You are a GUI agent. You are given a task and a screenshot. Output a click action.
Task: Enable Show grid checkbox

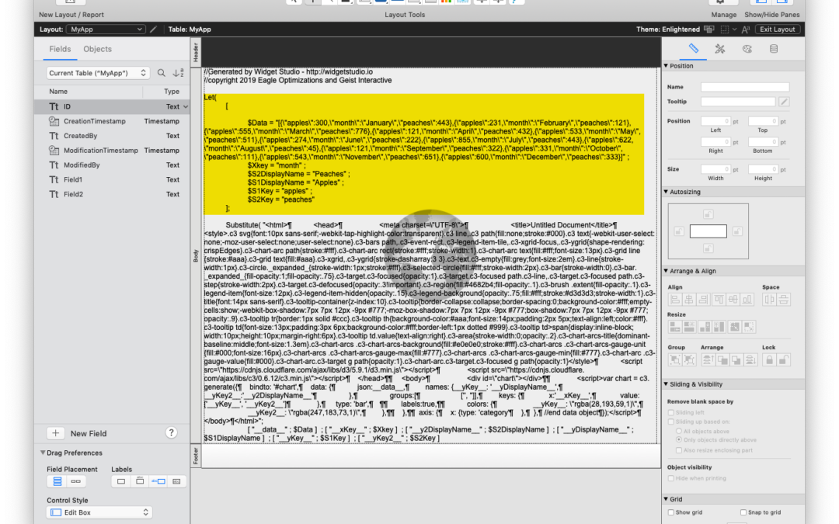[x=671, y=512]
